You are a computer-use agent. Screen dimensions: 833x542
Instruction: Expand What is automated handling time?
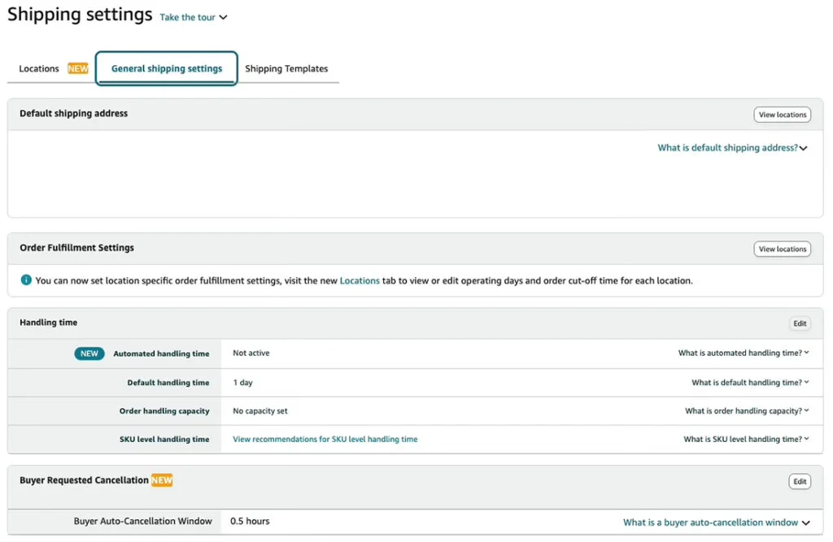click(744, 353)
